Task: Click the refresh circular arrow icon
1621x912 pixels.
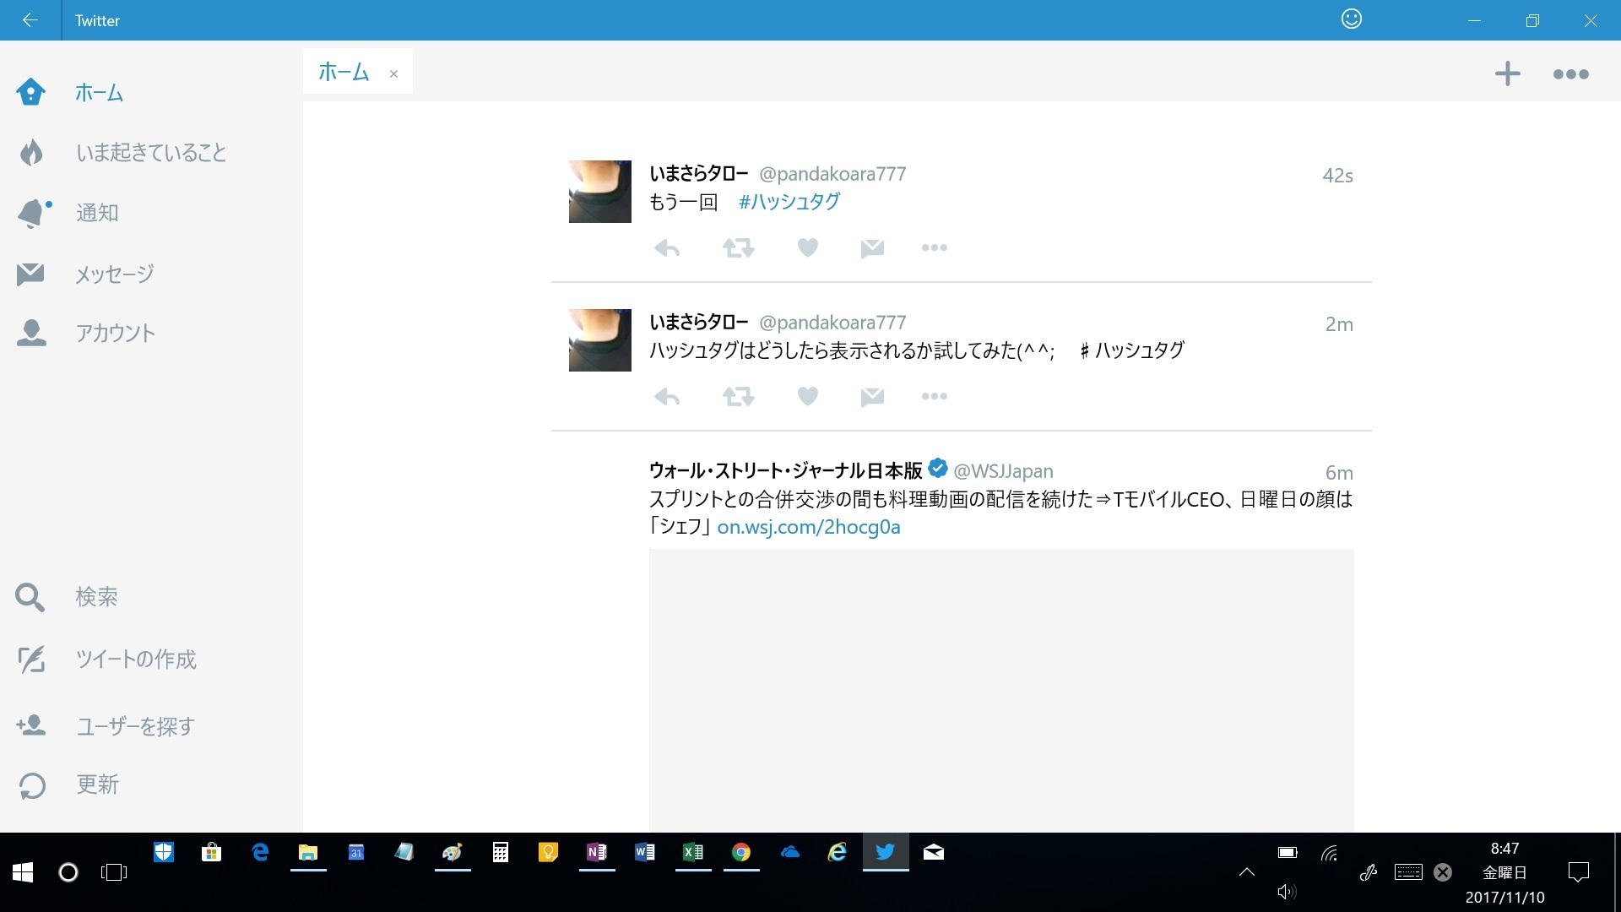Action: click(32, 785)
